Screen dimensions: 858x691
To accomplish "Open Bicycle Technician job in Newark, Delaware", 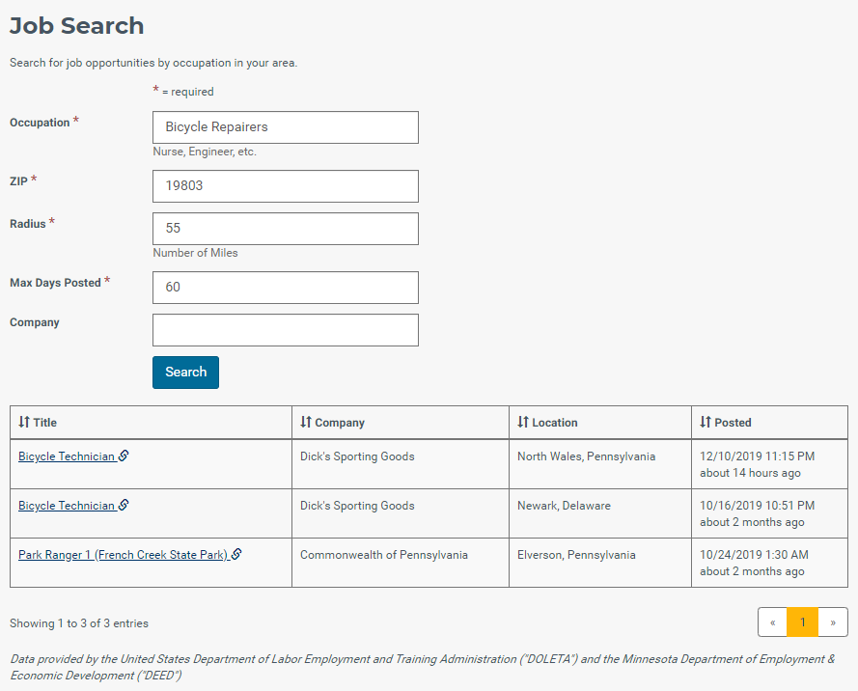I will [x=67, y=506].
